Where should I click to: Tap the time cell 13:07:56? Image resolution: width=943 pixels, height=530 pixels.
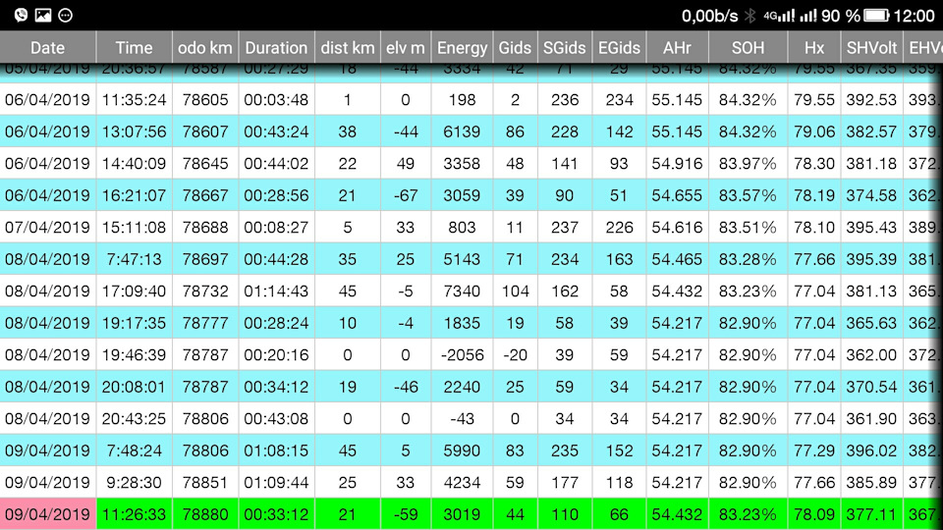pyautogui.click(x=135, y=132)
